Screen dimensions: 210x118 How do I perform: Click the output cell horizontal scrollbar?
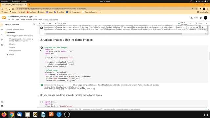pos(114,34)
